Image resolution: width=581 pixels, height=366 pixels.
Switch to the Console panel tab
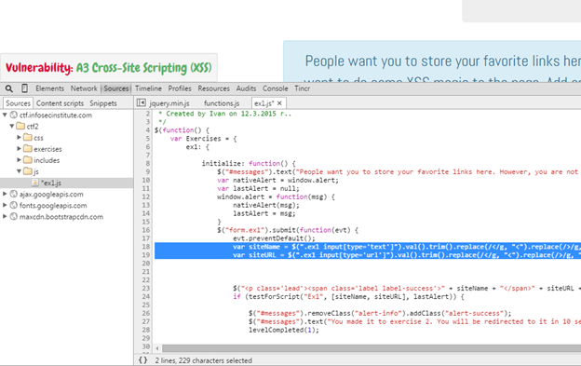click(x=276, y=88)
